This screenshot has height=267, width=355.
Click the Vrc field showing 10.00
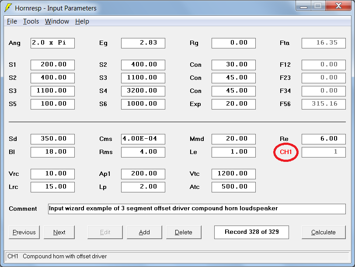click(x=52, y=174)
